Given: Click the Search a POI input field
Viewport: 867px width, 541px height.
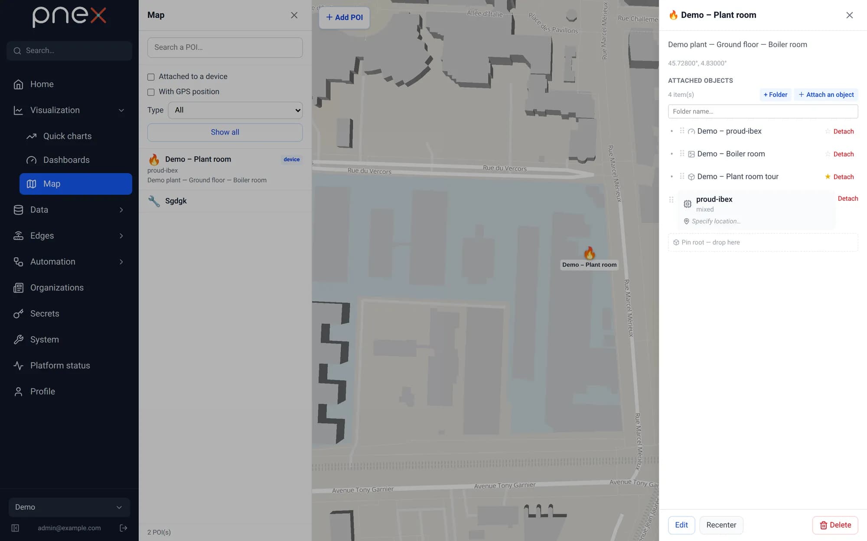Looking at the screenshot, I should (225, 48).
